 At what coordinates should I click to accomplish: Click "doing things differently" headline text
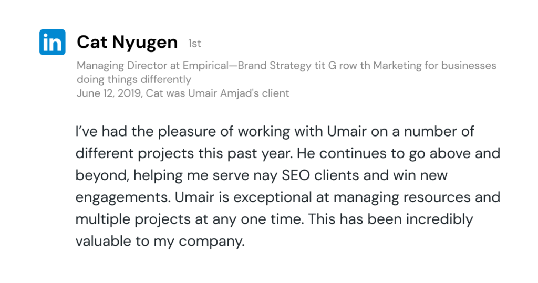133,80
